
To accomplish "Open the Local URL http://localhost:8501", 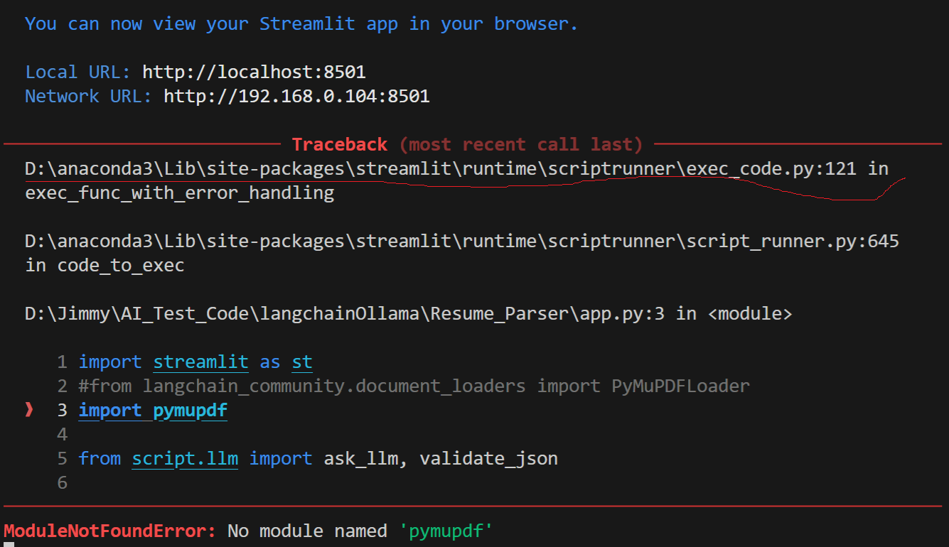I will [253, 71].
